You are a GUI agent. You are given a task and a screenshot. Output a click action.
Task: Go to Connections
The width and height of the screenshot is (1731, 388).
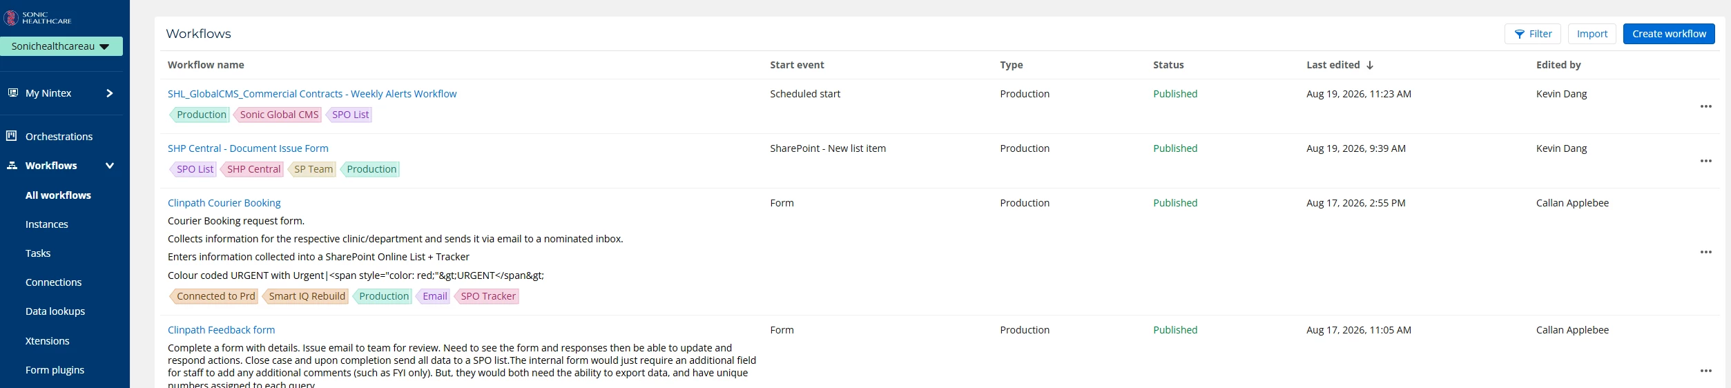(x=53, y=282)
